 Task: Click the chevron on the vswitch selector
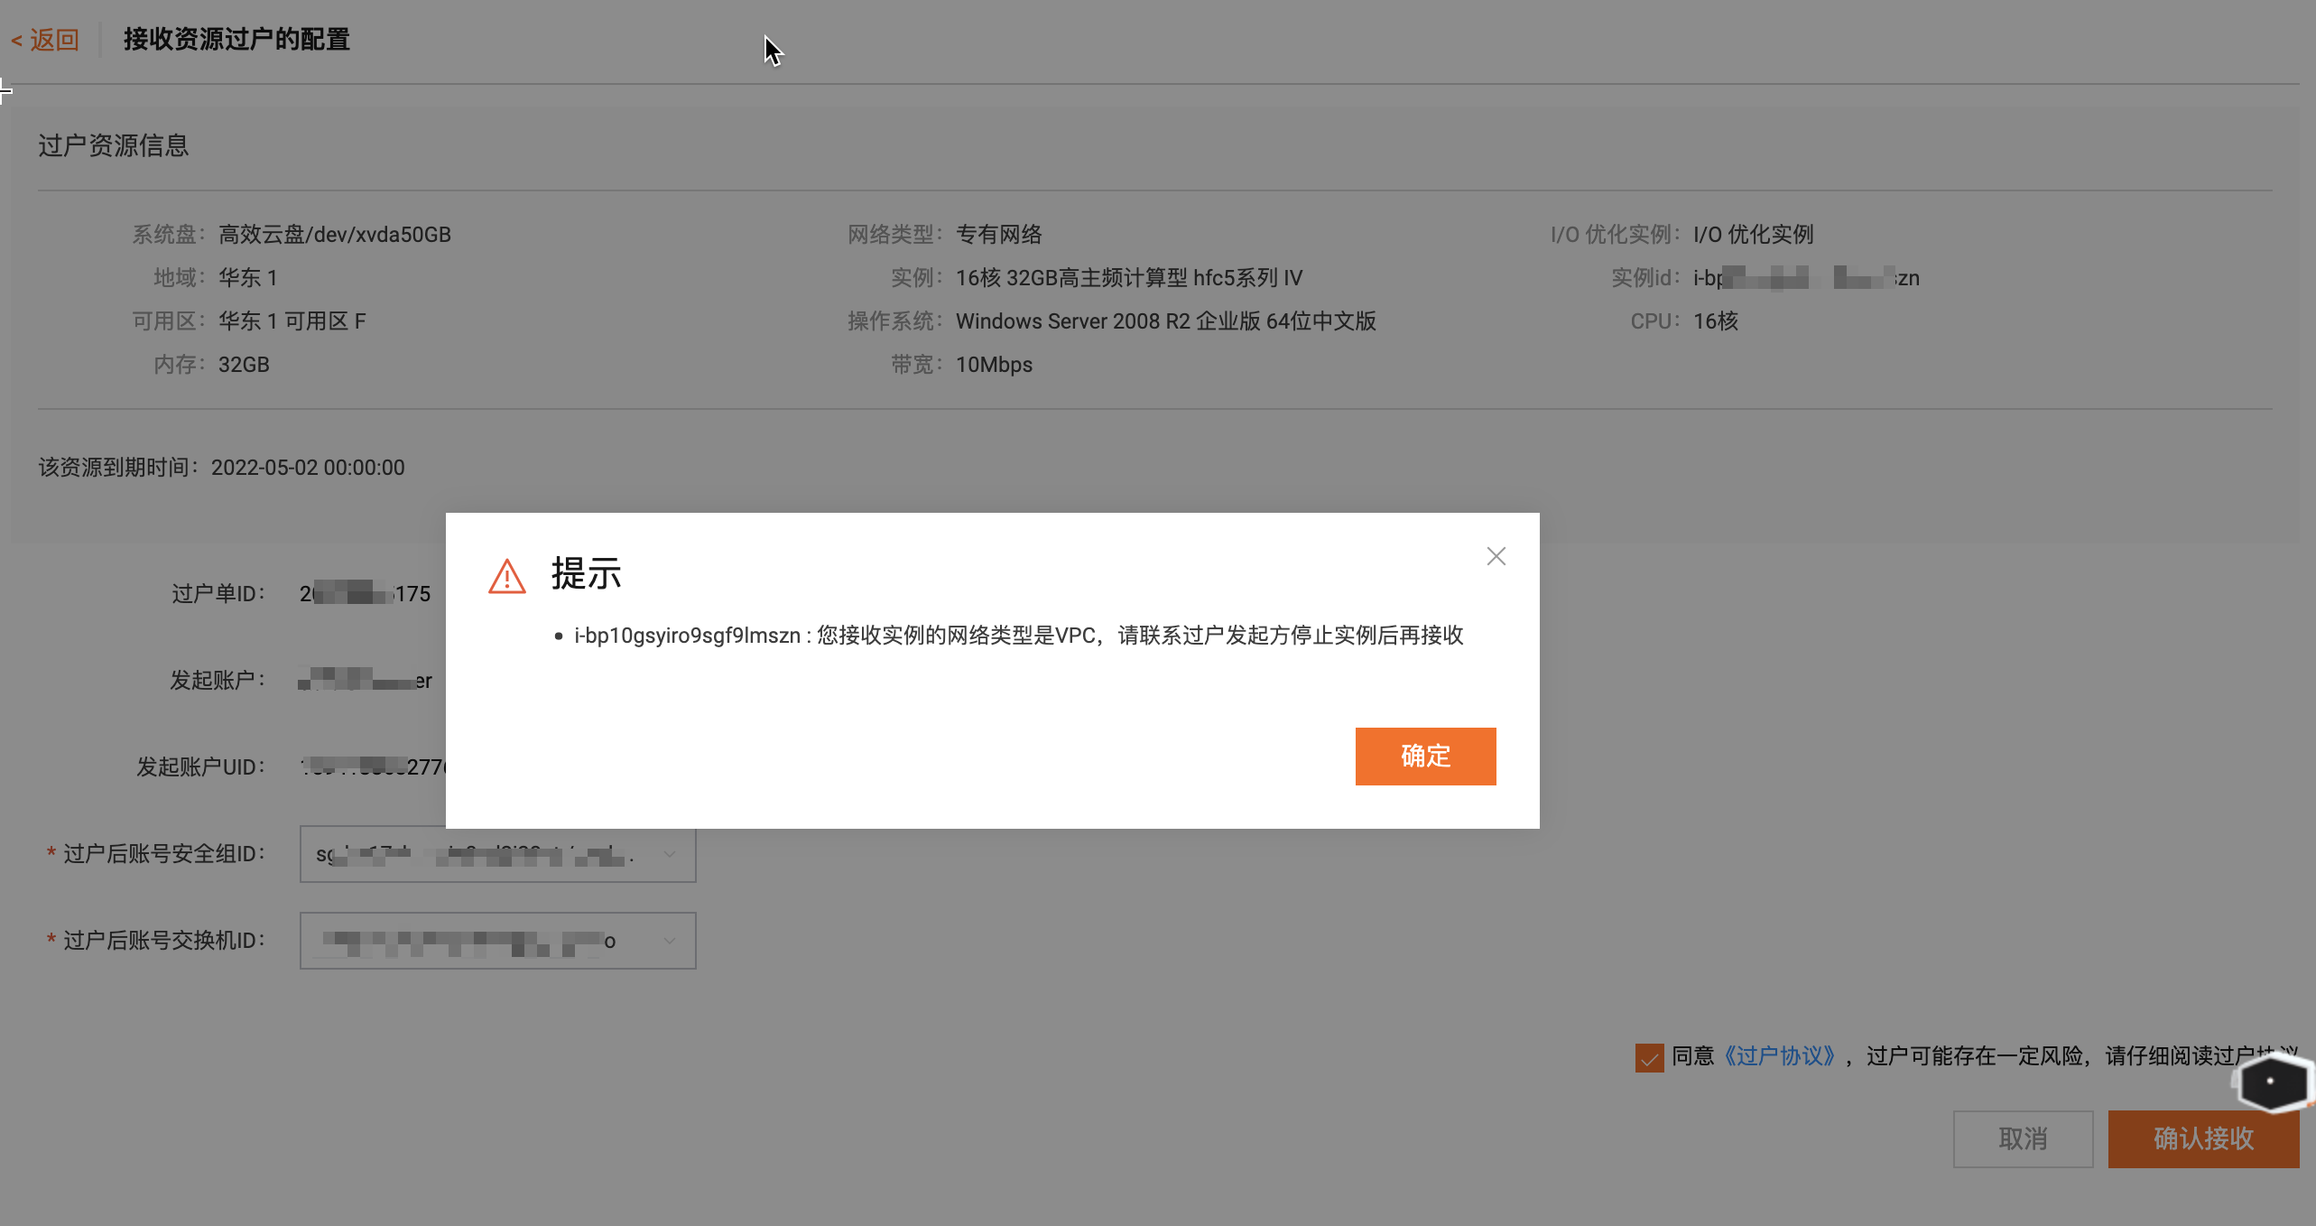tap(670, 940)
